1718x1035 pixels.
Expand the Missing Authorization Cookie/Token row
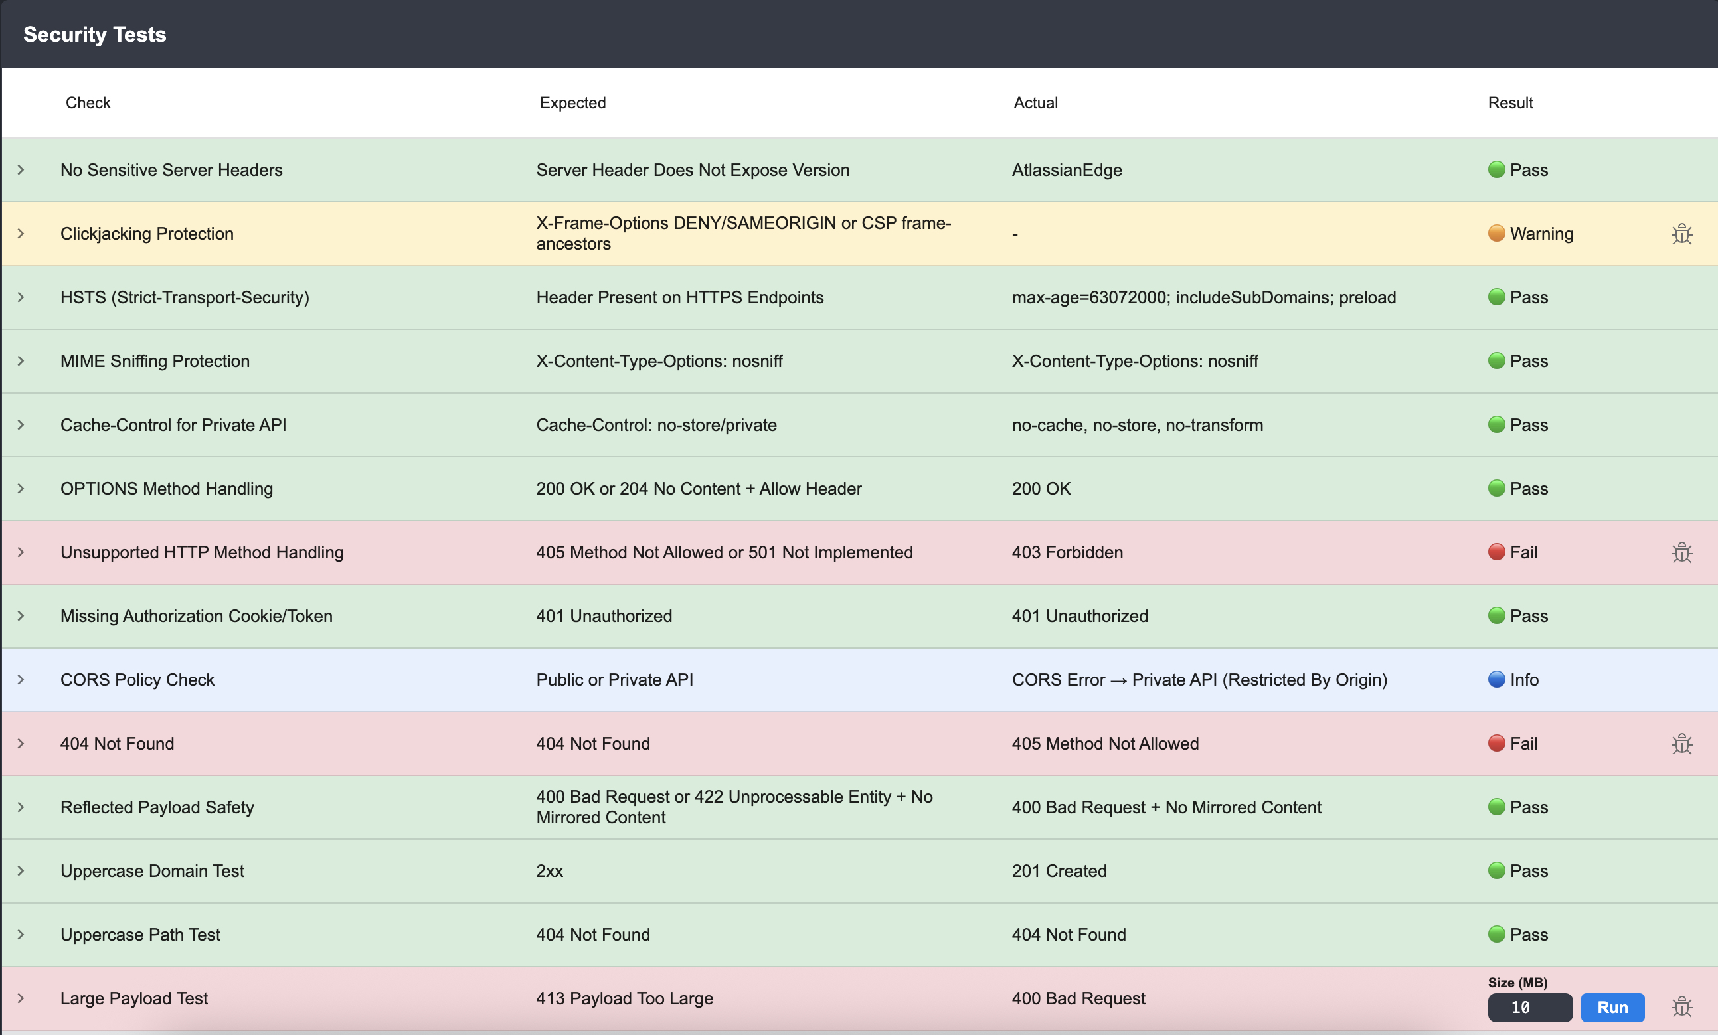pos(20,616)
